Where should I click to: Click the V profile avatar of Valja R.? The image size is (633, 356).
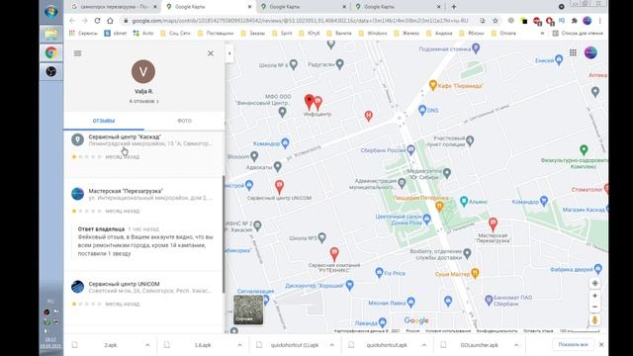tap(143, 71)
